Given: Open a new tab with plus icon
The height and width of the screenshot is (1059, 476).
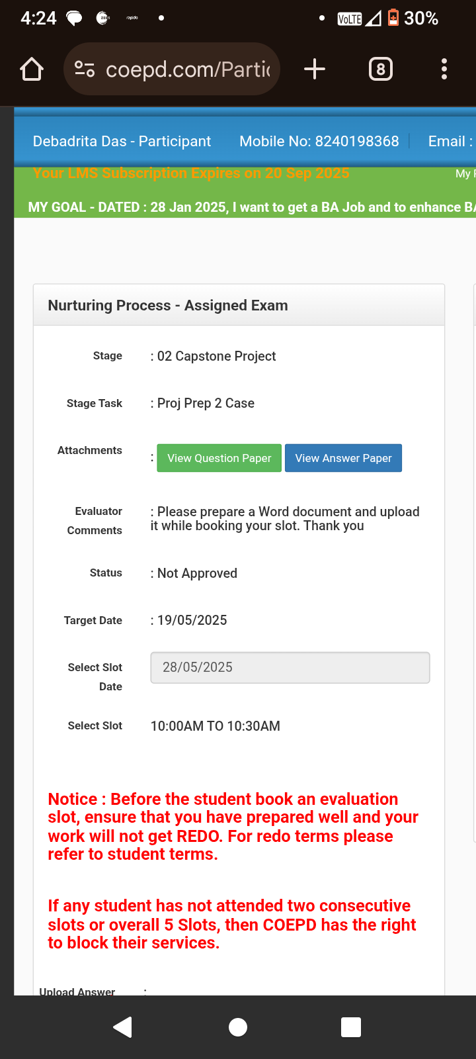Looking at the screenshot, I should click(315, 69).
